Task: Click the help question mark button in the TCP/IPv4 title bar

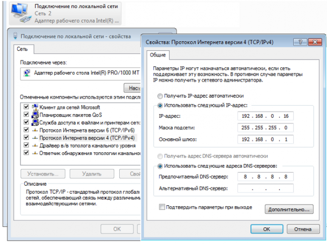Action: tap(301, 42)
